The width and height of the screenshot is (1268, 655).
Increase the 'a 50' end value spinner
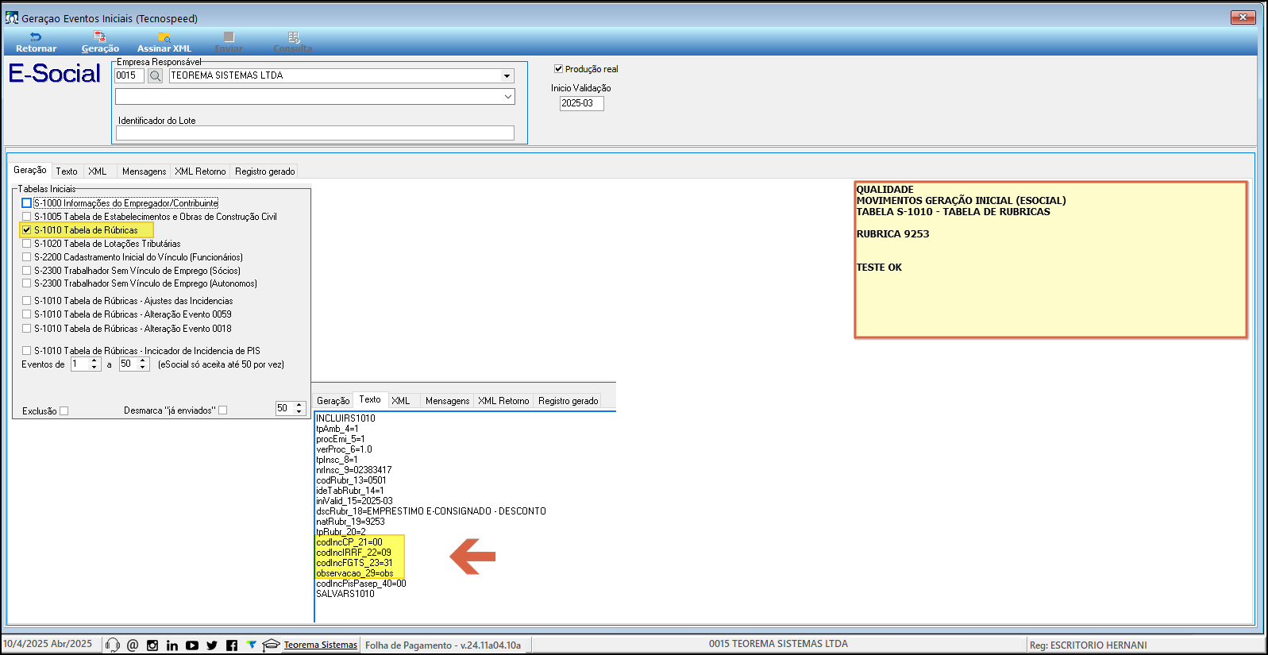tap(143, 360)
